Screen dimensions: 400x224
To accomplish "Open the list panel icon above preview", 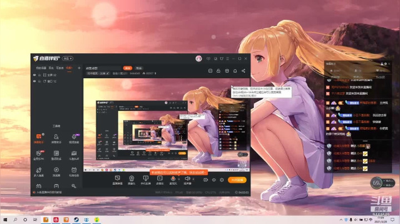I will click(x=210, y=71).
